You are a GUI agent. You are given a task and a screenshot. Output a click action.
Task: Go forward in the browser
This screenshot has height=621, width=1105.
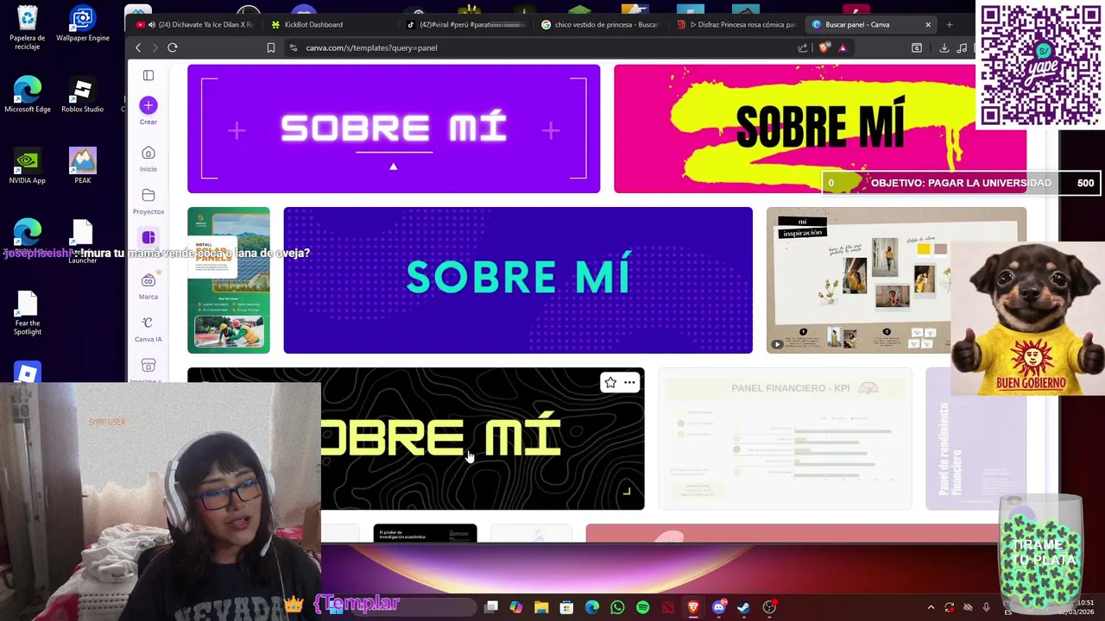[x=155, y=48]
